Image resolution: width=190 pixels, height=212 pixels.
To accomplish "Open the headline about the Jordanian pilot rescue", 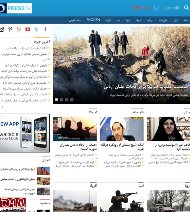I will (146, 86).
